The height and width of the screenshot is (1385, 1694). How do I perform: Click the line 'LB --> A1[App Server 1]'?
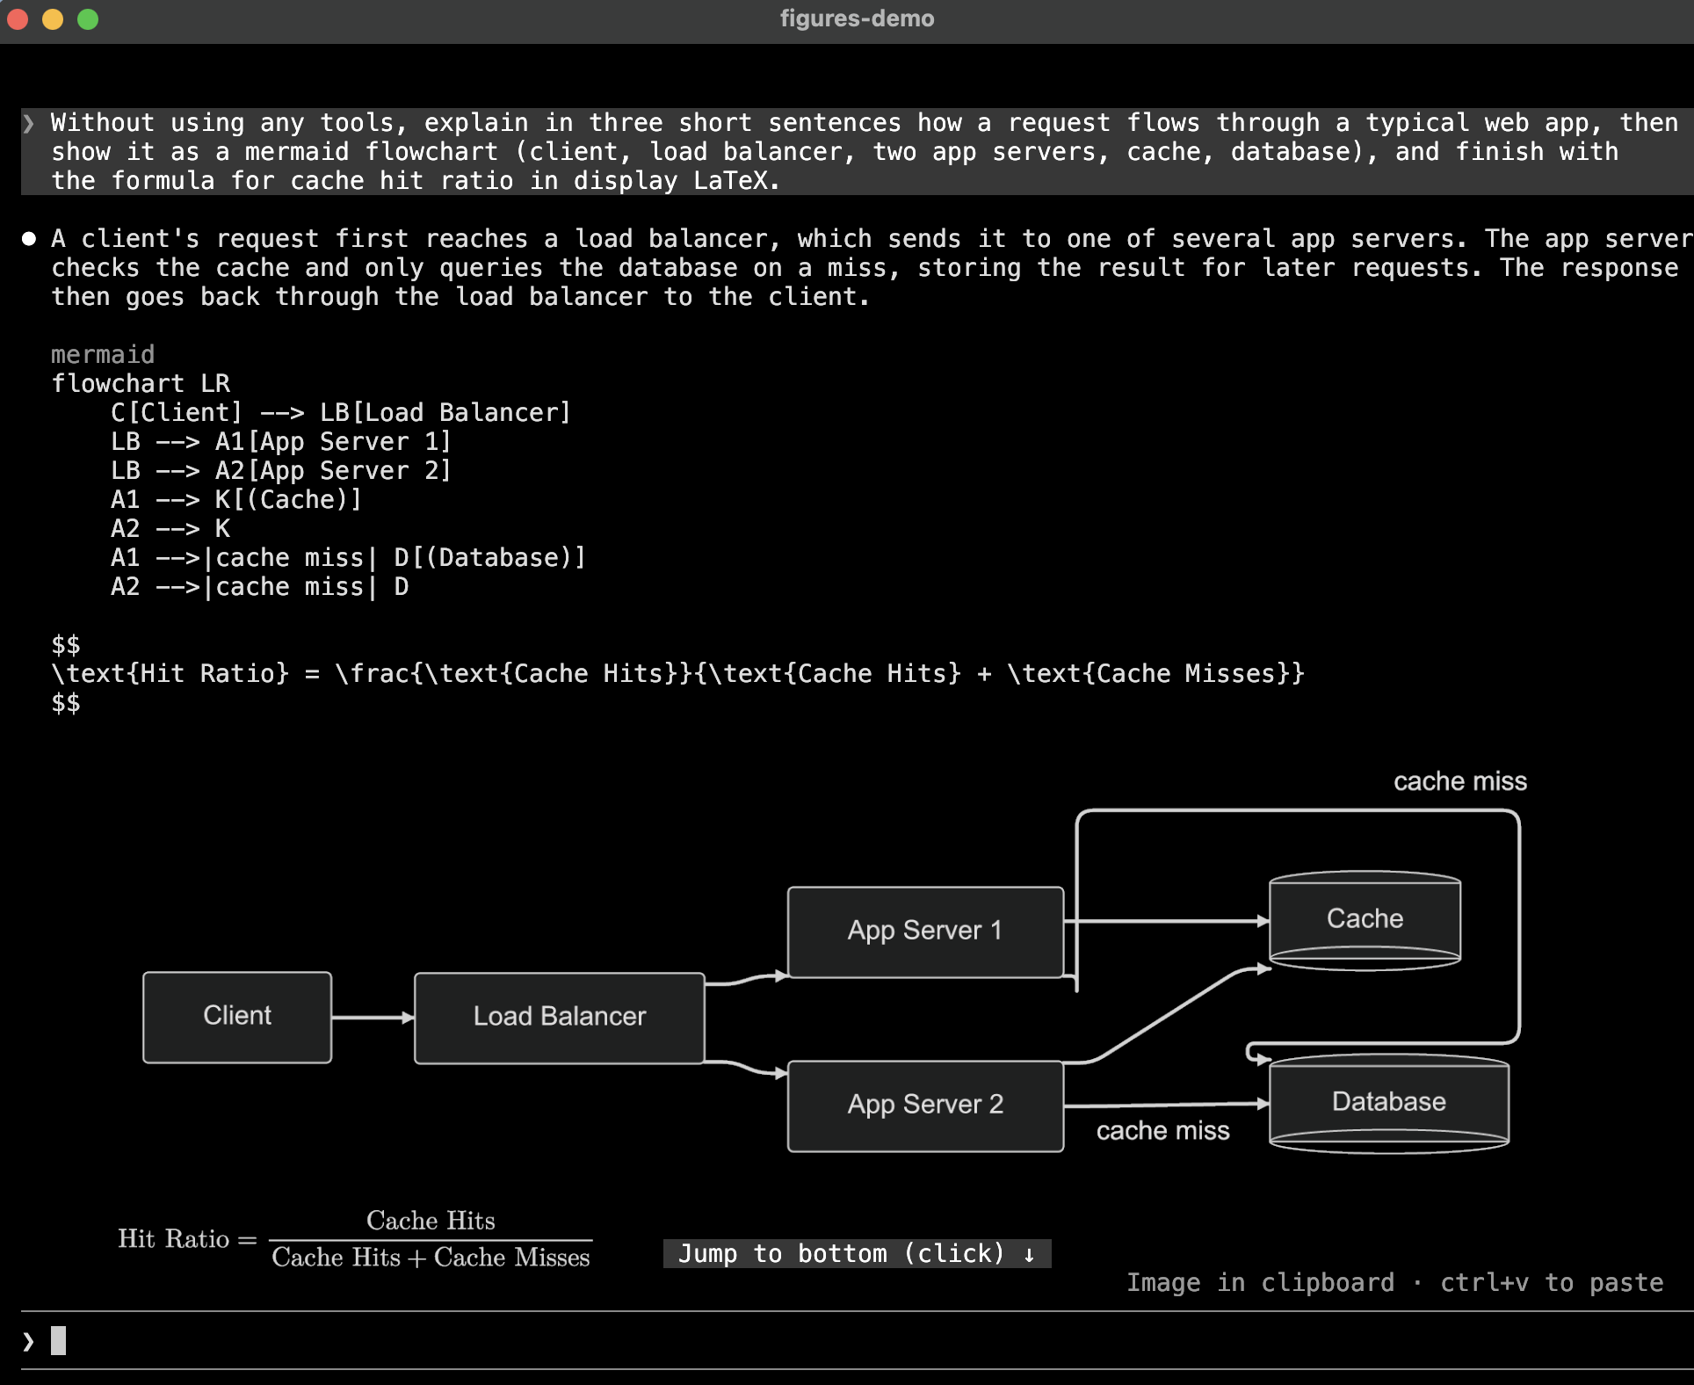coord(281,441)
